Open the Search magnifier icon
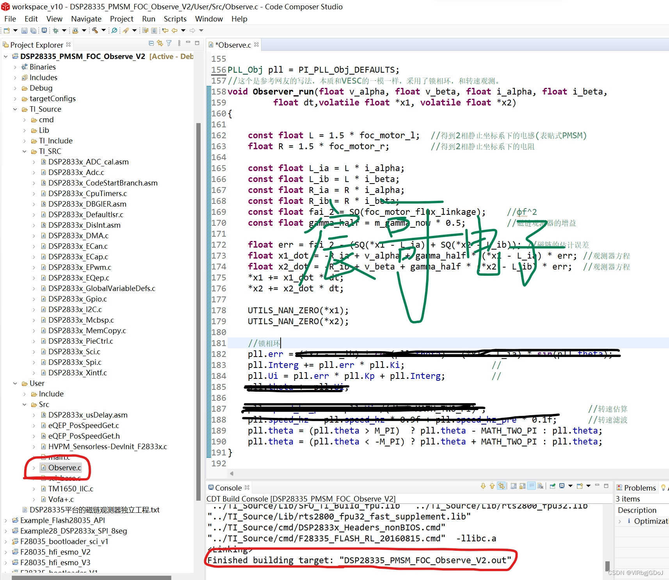The width and height of the screenshot is (669, 580). click(x=114, y=30)
